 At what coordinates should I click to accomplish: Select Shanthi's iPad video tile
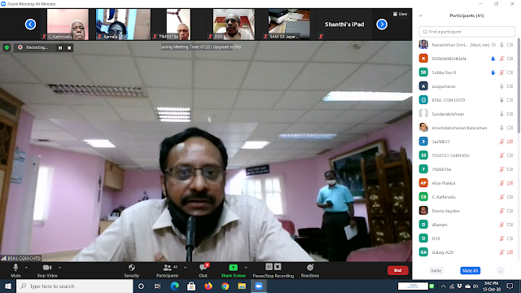pyautogui.click(x=344, y=24)
